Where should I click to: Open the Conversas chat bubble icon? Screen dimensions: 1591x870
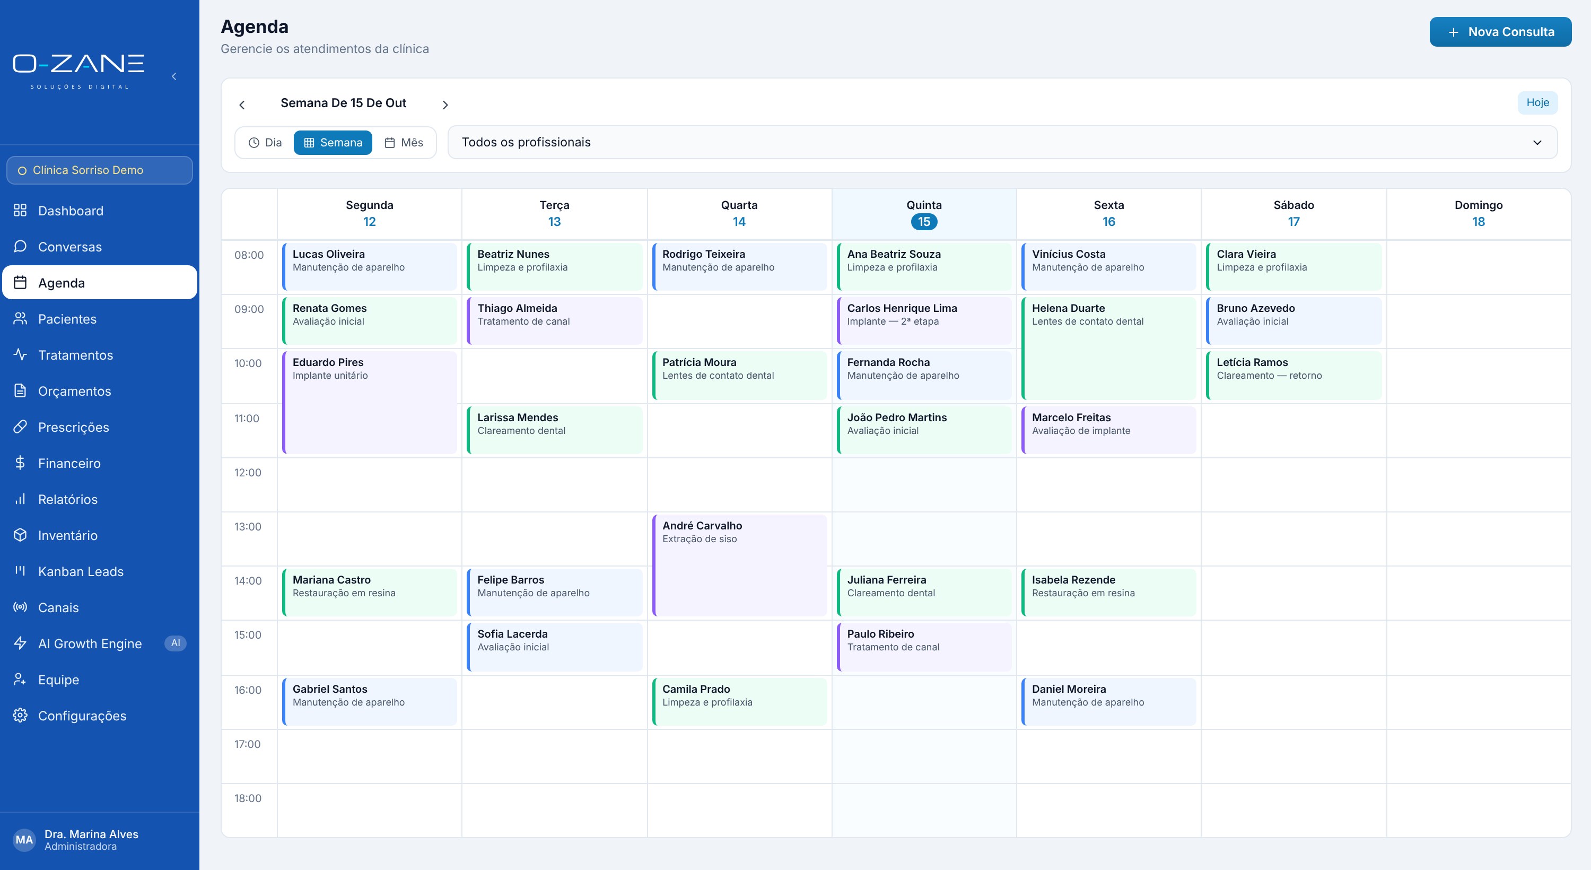pos(20,247)
